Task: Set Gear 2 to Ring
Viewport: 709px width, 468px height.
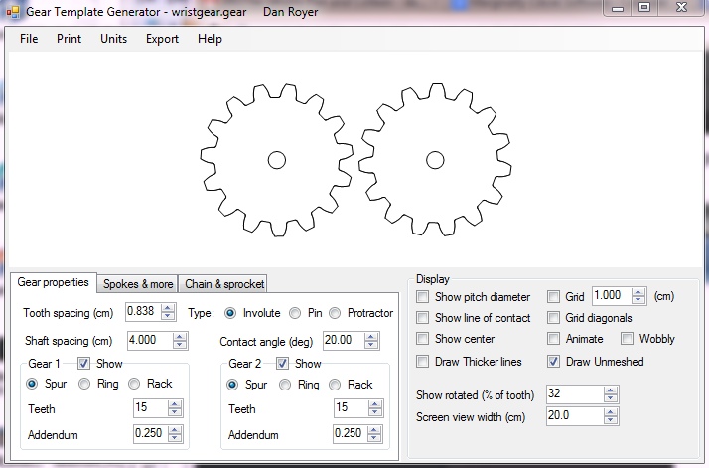Action: 285,385
